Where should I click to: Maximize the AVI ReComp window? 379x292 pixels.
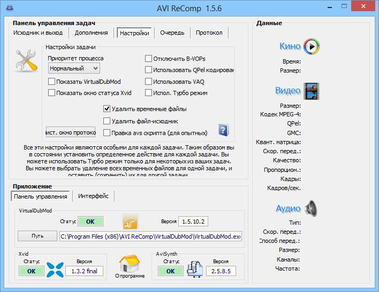(x=344, y=6)
